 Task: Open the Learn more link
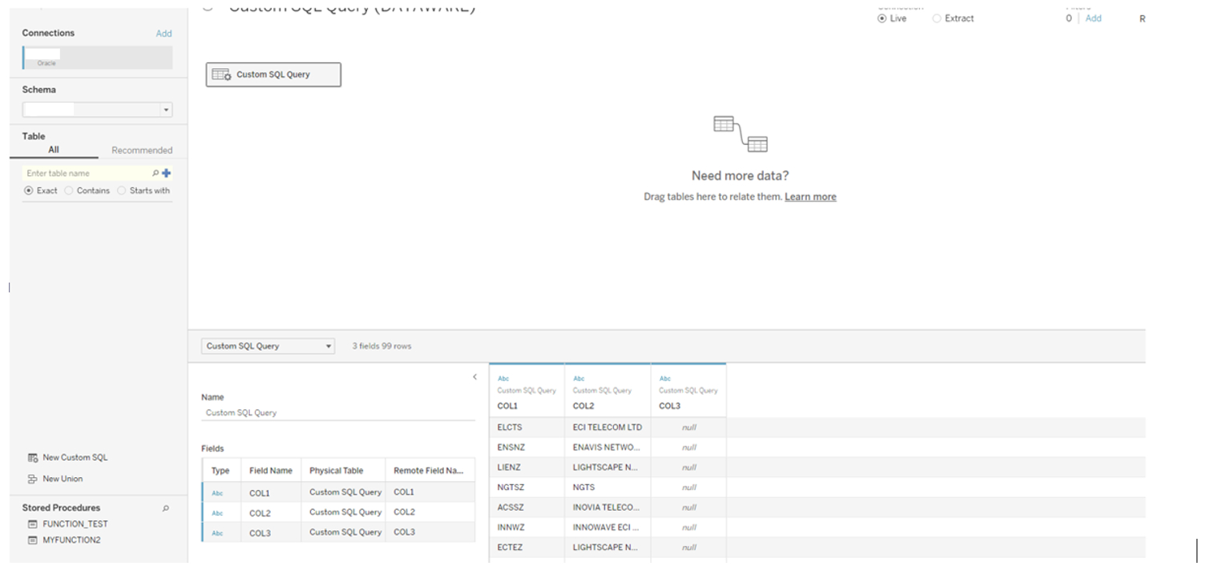(810, 197)
